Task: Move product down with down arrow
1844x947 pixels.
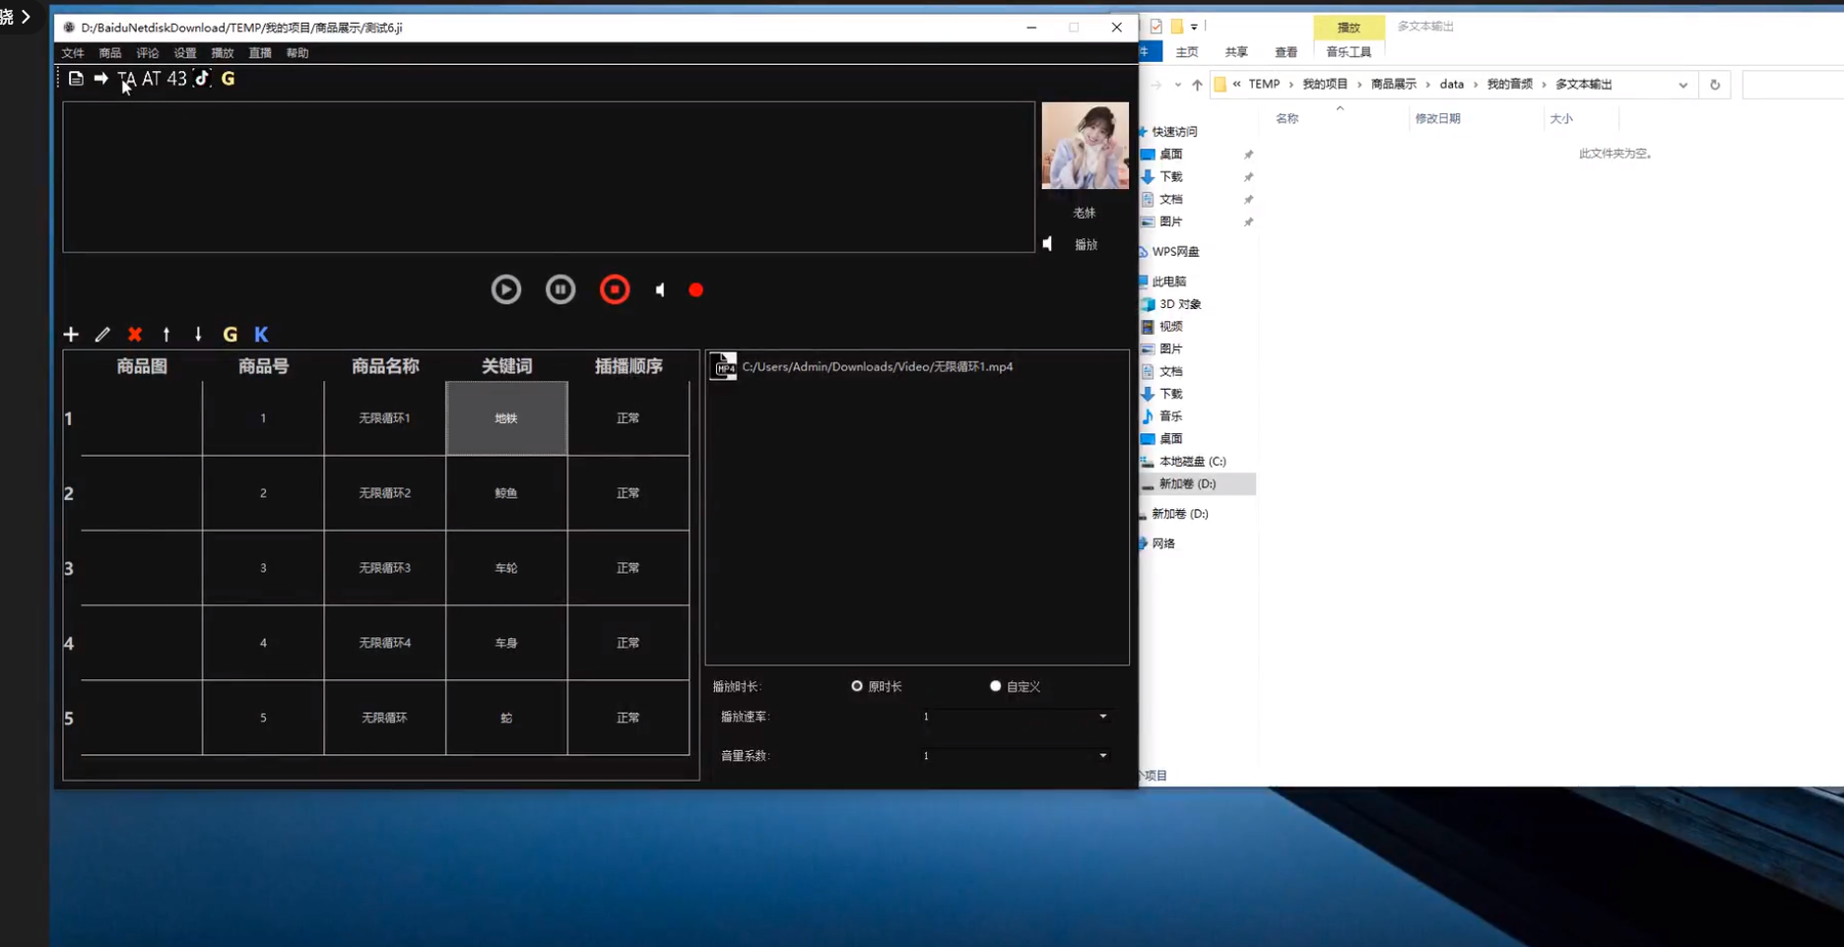Action: 198,335
